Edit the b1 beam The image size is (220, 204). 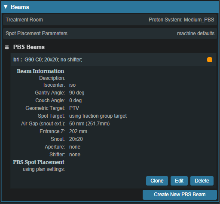click(x=179, y=181)
